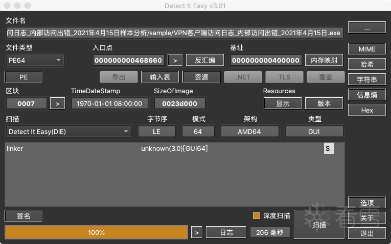Click the S button in linker row
The image size is (391, 244).
[x=329, y=148]
